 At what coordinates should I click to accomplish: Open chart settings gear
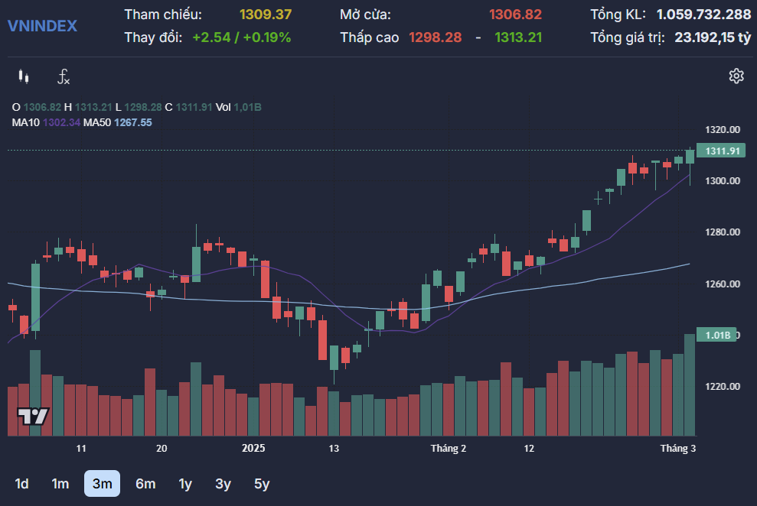(736, 76)
